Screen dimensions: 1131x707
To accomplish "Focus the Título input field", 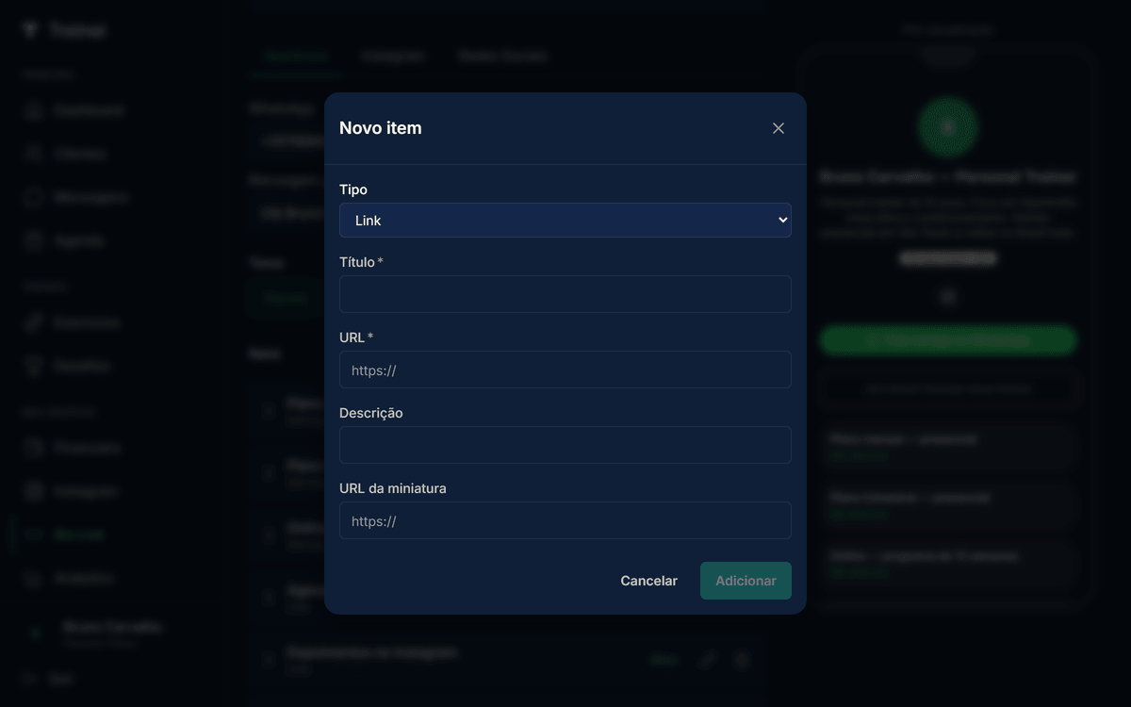I will pos(565,294).
